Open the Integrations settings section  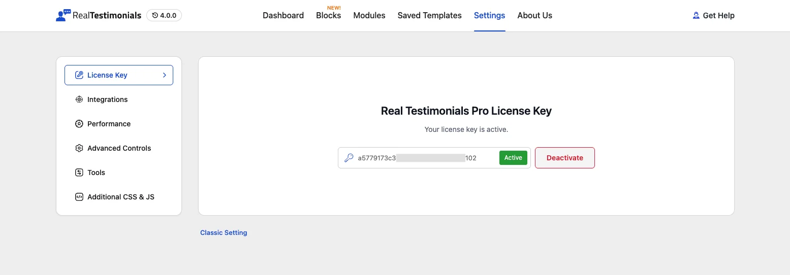point(119,99)
